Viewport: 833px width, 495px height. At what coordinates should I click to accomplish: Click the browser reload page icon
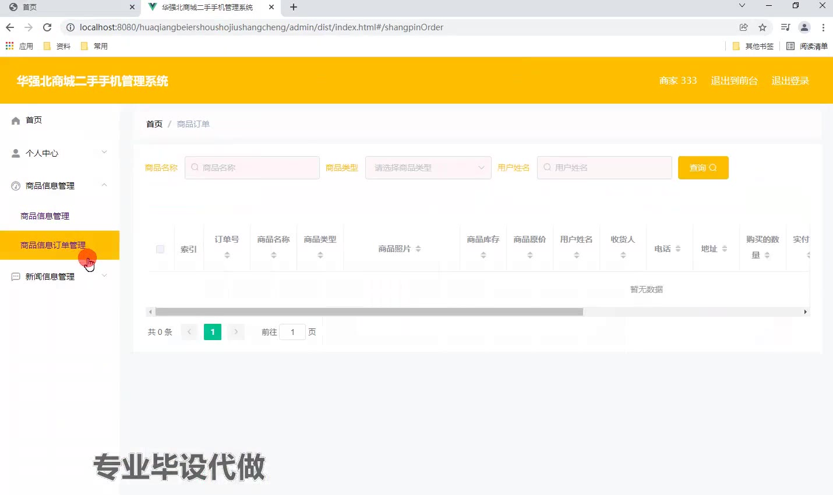pos(47,27)
